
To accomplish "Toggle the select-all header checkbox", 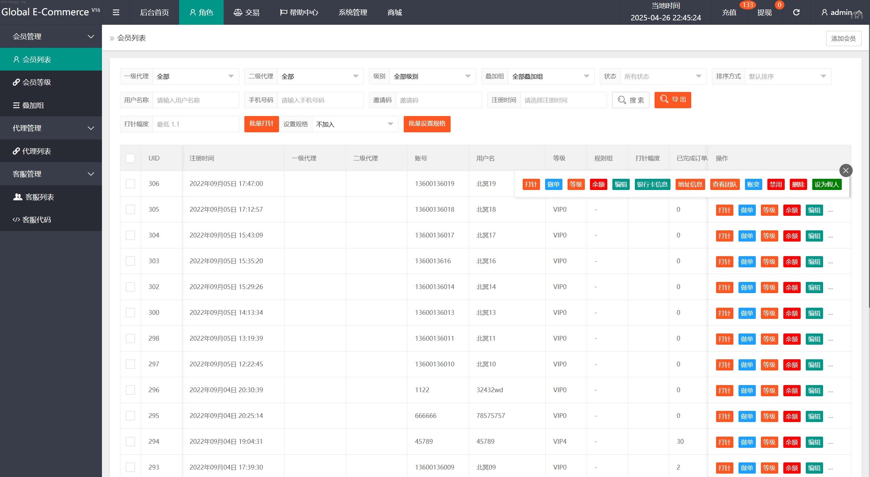I will (130, 158).
